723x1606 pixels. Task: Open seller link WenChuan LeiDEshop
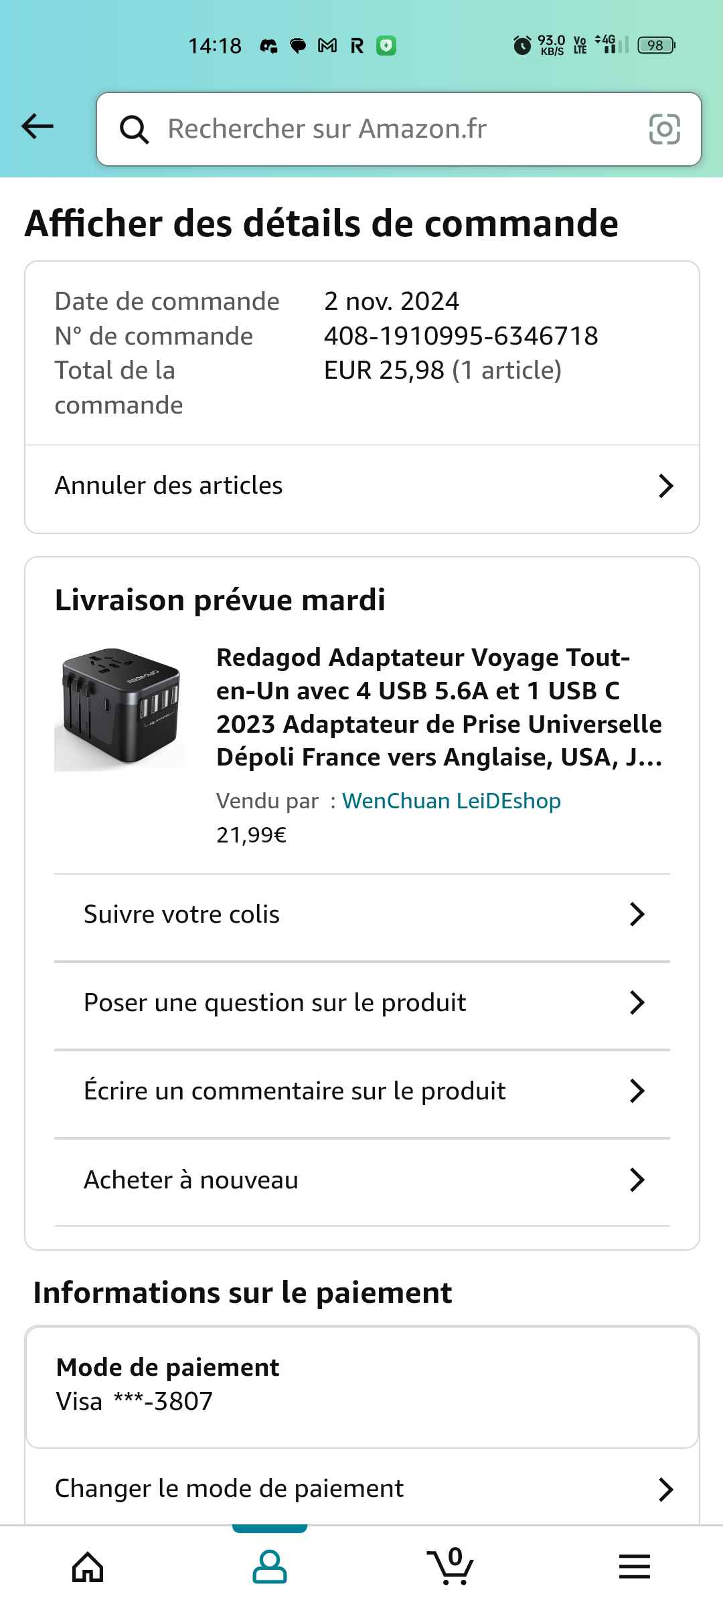pos(451,801)
